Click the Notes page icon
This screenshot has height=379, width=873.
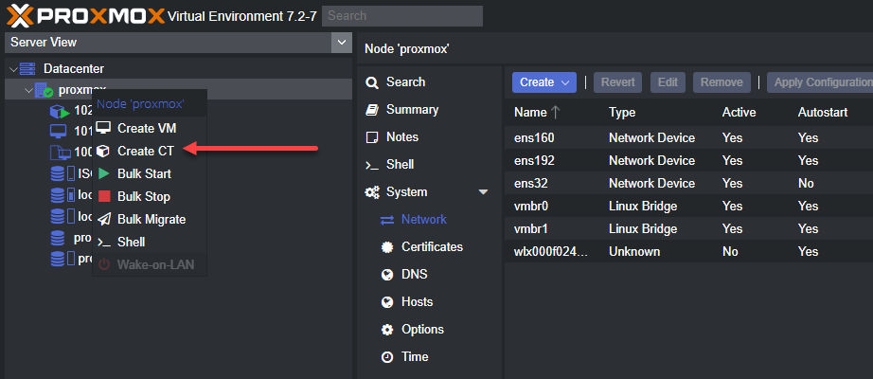point(372,137)
